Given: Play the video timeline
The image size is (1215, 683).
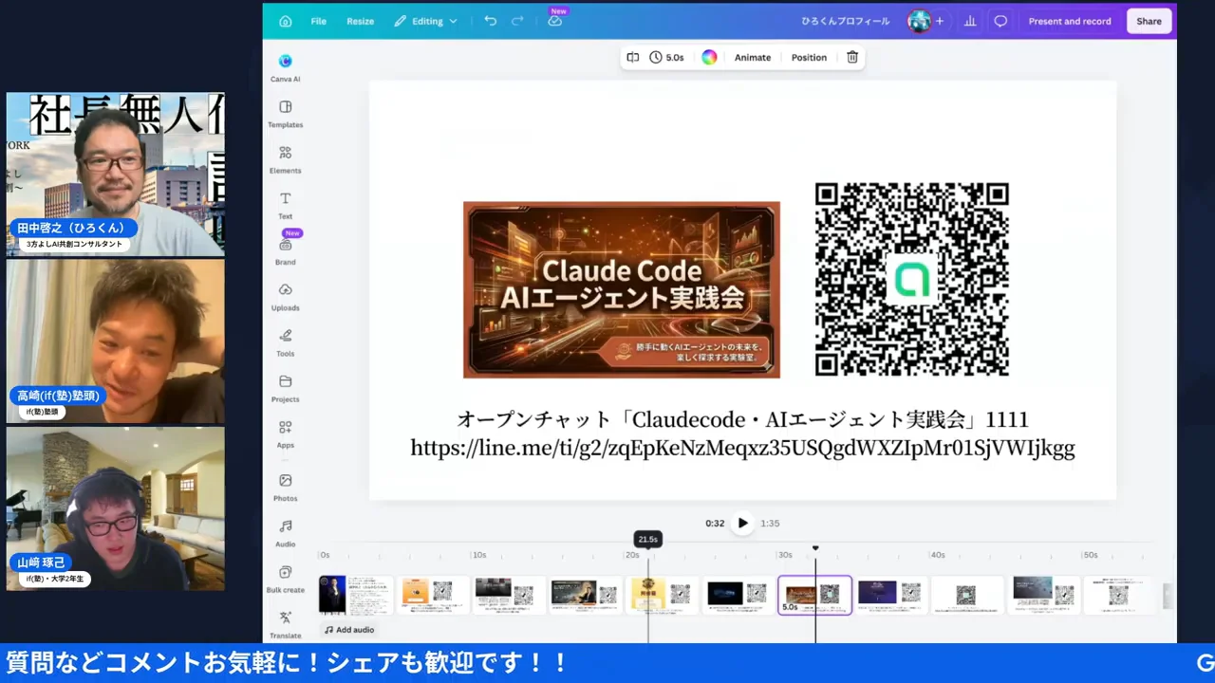Looking at the screenshot, I should pyautogui.click(x=742, y=523).
